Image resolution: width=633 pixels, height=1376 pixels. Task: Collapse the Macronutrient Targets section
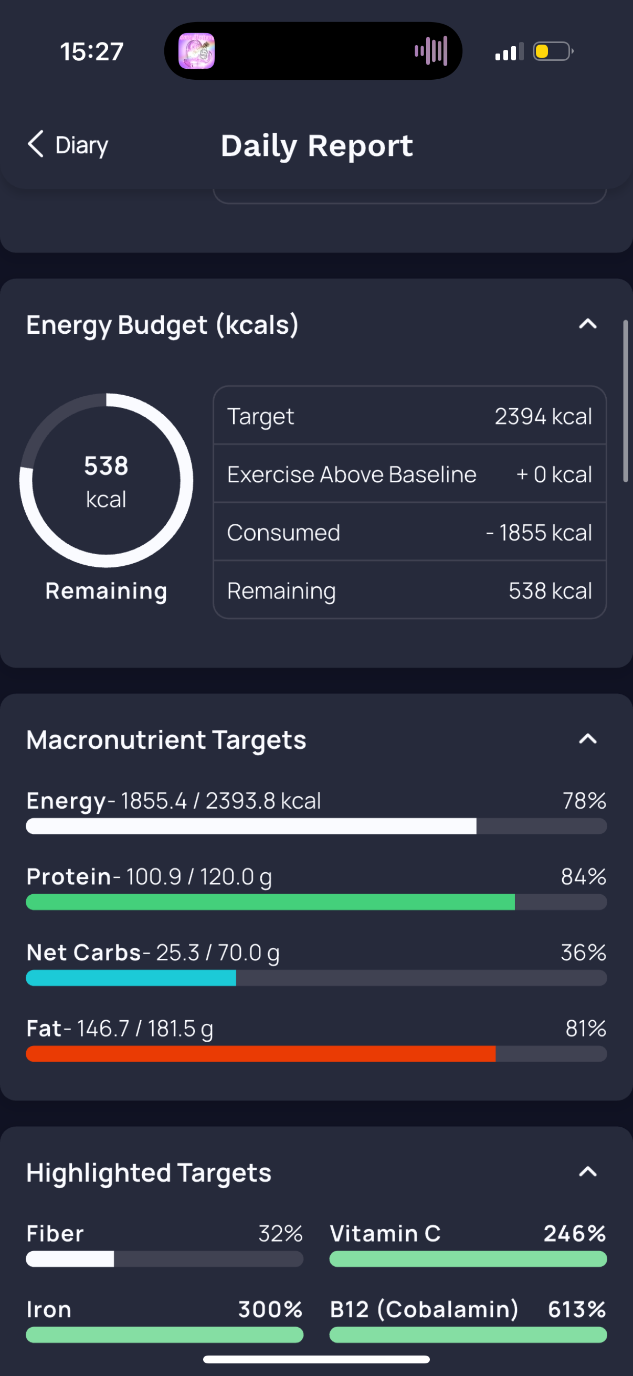coord(587,739)
